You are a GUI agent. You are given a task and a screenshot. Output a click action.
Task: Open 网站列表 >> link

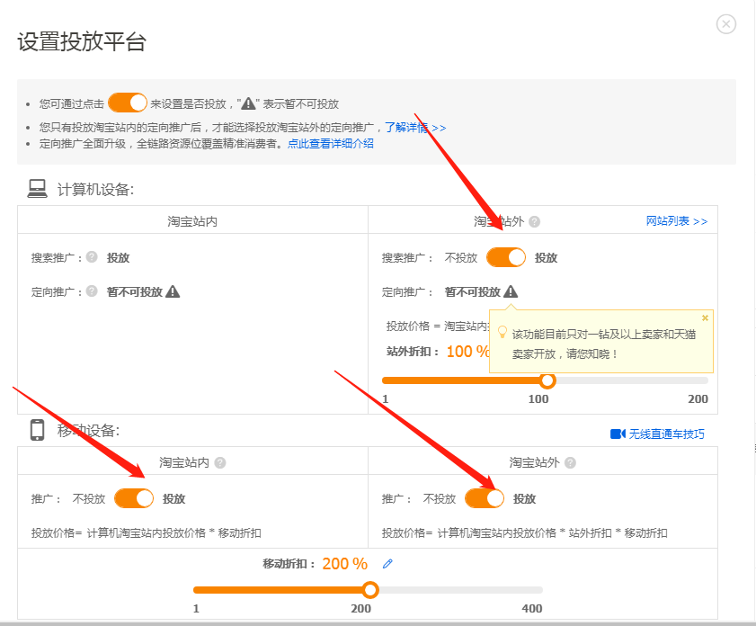click(x=676, y=221)
